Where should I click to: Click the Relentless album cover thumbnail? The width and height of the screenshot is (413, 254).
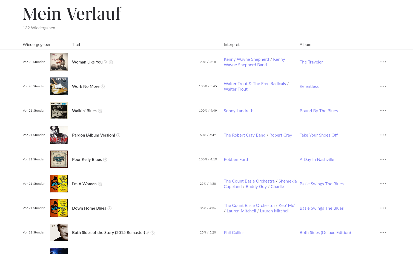59,86
